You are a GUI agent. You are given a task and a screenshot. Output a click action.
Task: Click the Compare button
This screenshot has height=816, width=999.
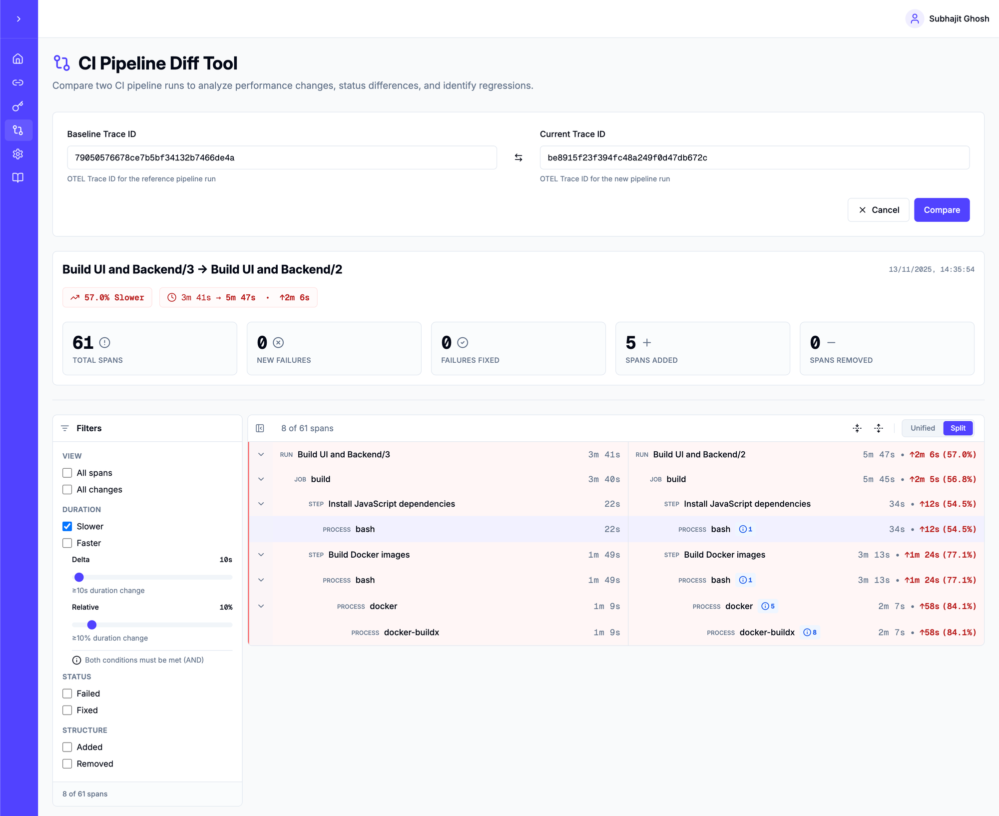(x=942, y=210)
